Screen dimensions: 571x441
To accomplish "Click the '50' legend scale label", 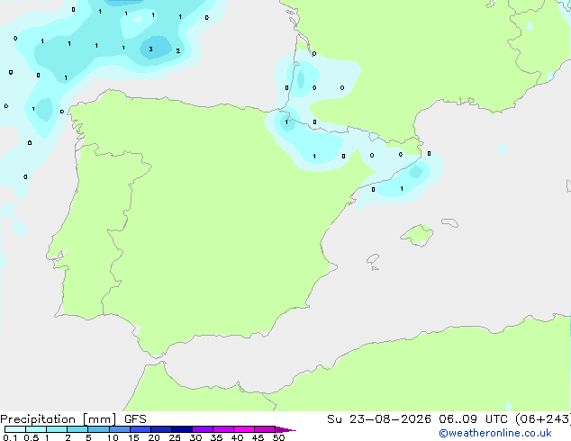I will click(x=278, y=437).
